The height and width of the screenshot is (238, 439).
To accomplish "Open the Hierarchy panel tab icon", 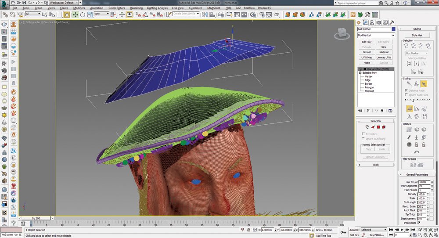I will (372, 23).
